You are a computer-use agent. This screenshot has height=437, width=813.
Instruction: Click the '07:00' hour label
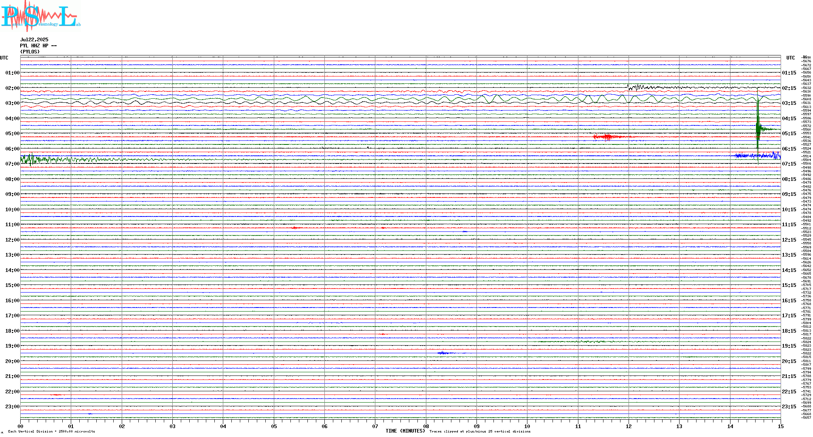(x=13, y=164)
